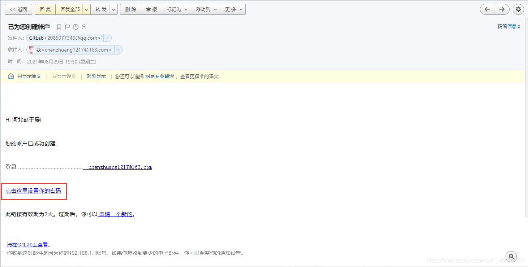Open the 移动到 dropdown

click(205, 9)
